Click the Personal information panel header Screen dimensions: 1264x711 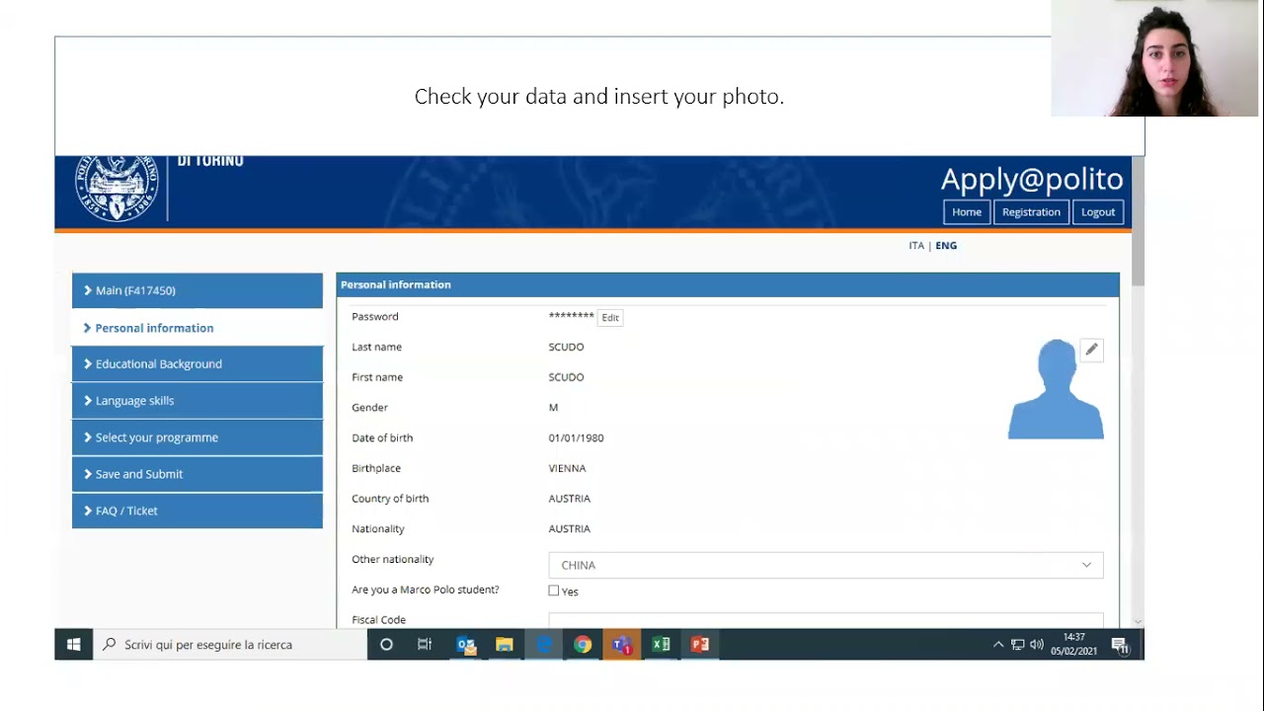[728, 284]
